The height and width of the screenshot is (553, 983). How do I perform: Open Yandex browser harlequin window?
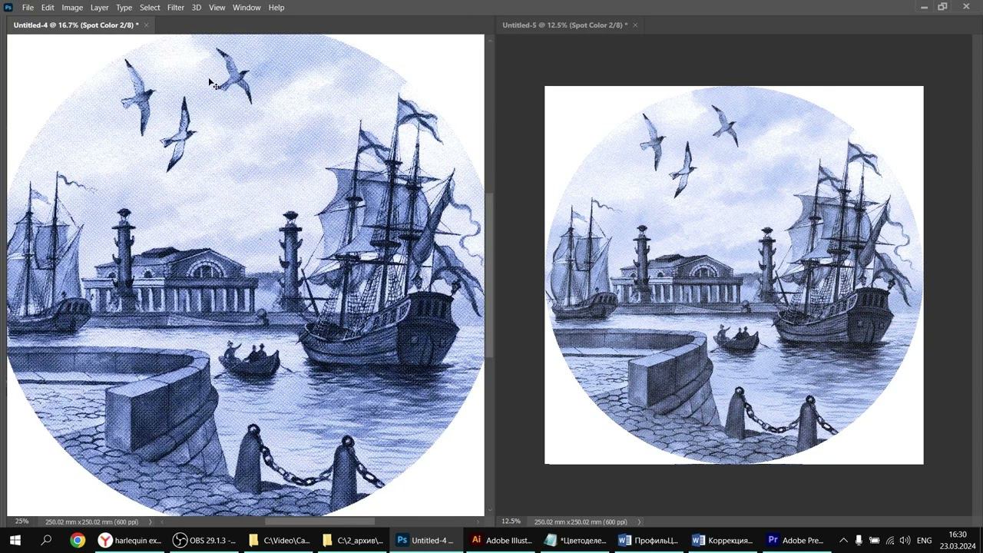click(x=130, y=540)
